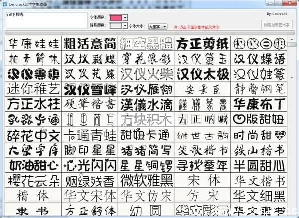This screenshot has width=299, height=218.
Task: Select the 汉仪娃篆 font sample
Action: 259,74
